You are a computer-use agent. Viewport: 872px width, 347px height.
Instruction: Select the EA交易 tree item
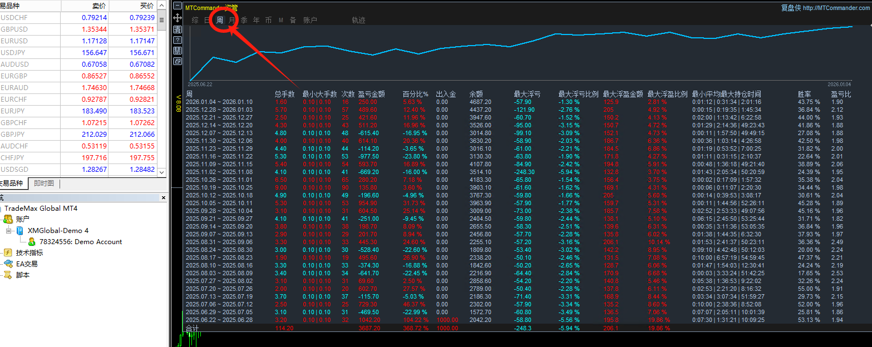[27, 264]
